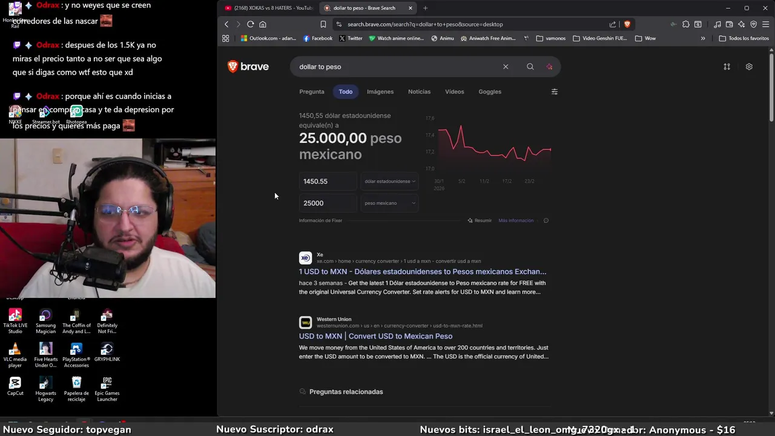Open the Facebook bookmark
The image size is (775, 436).
tap(318, 38)
